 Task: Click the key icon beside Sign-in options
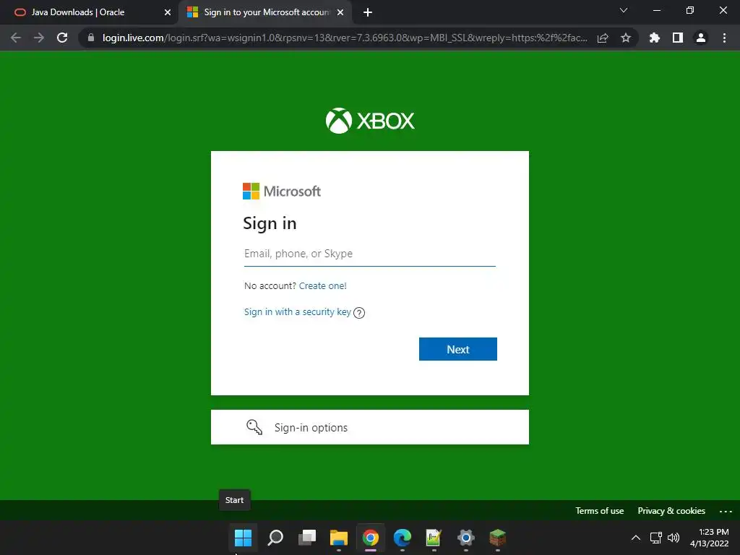pos(254,427)
